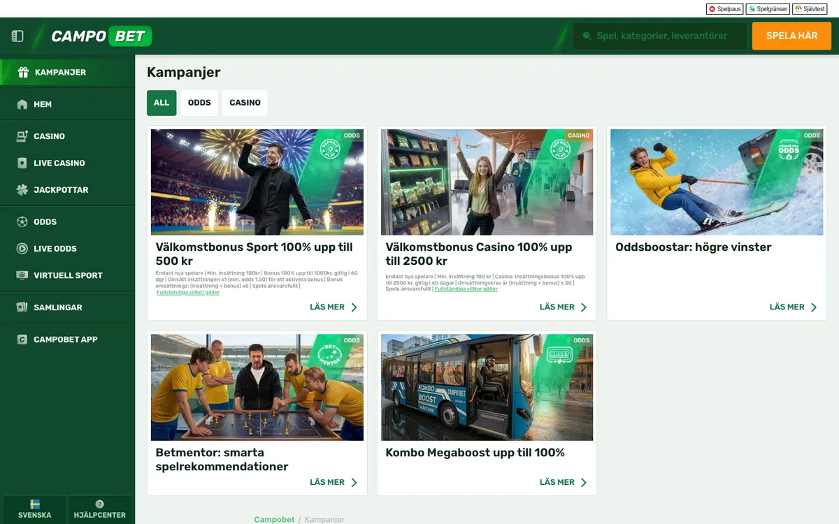Click arrow next to Oddsboostar Läs mer
839x524 pixels.
pos(814,307)
